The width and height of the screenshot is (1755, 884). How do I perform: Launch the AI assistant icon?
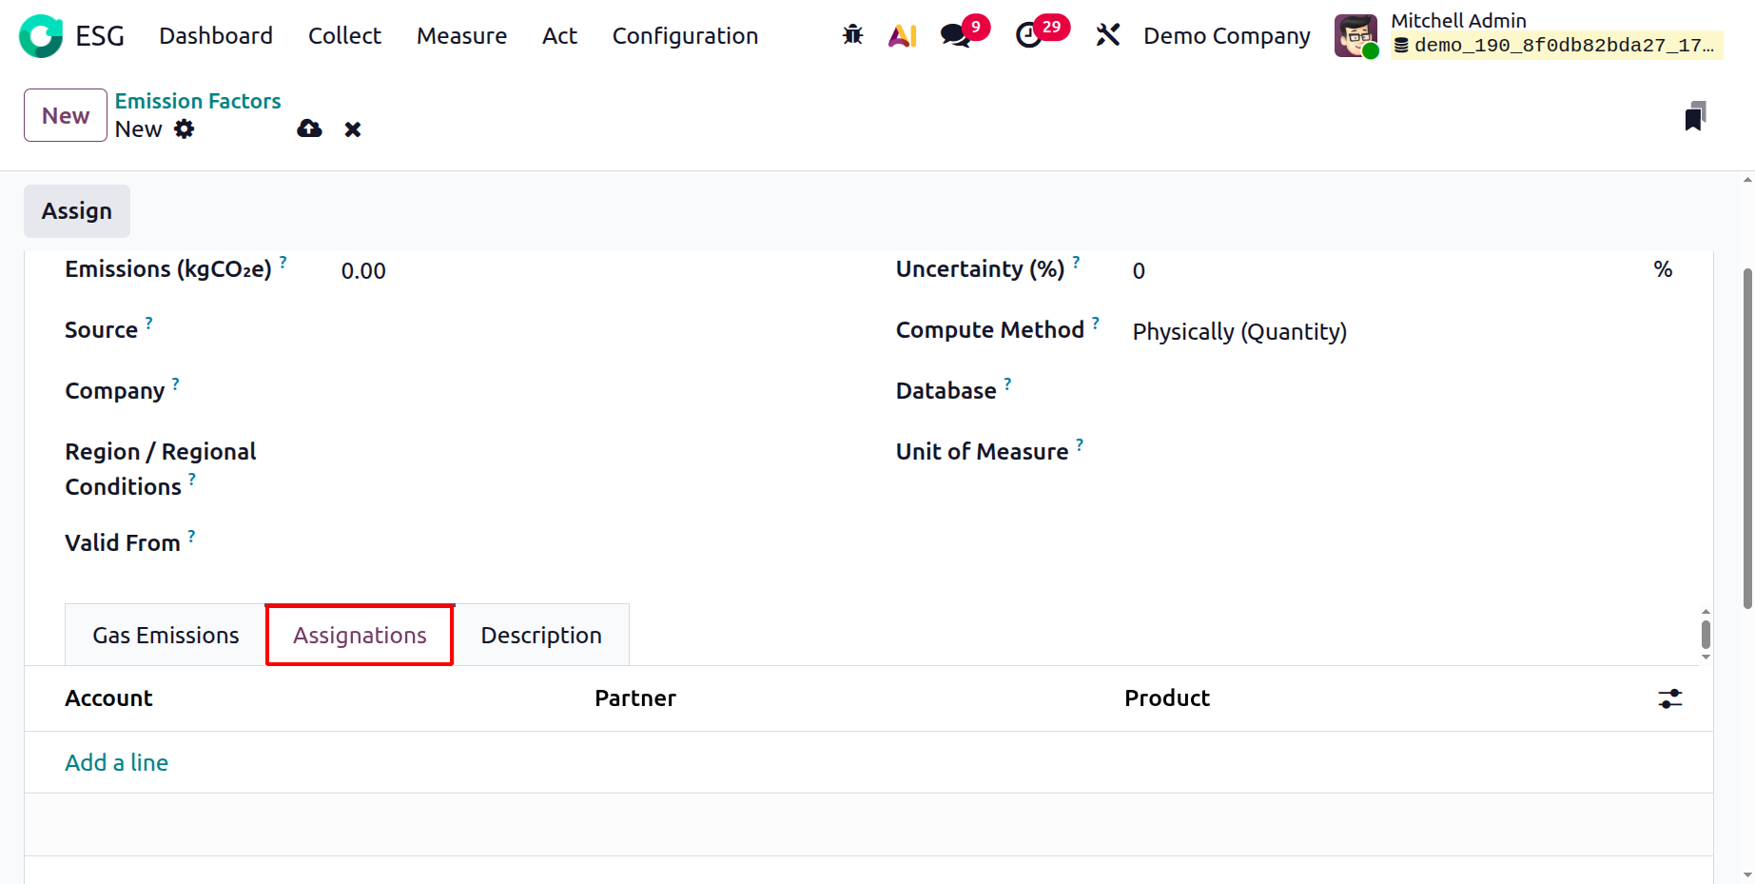click(902, 36)
